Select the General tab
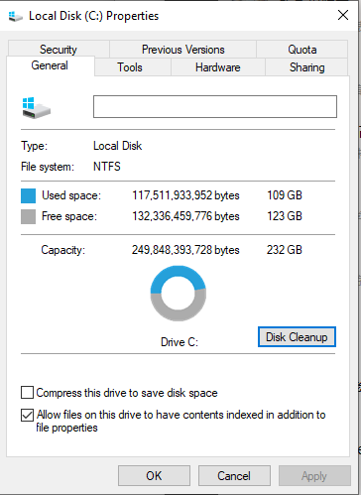 50,65
